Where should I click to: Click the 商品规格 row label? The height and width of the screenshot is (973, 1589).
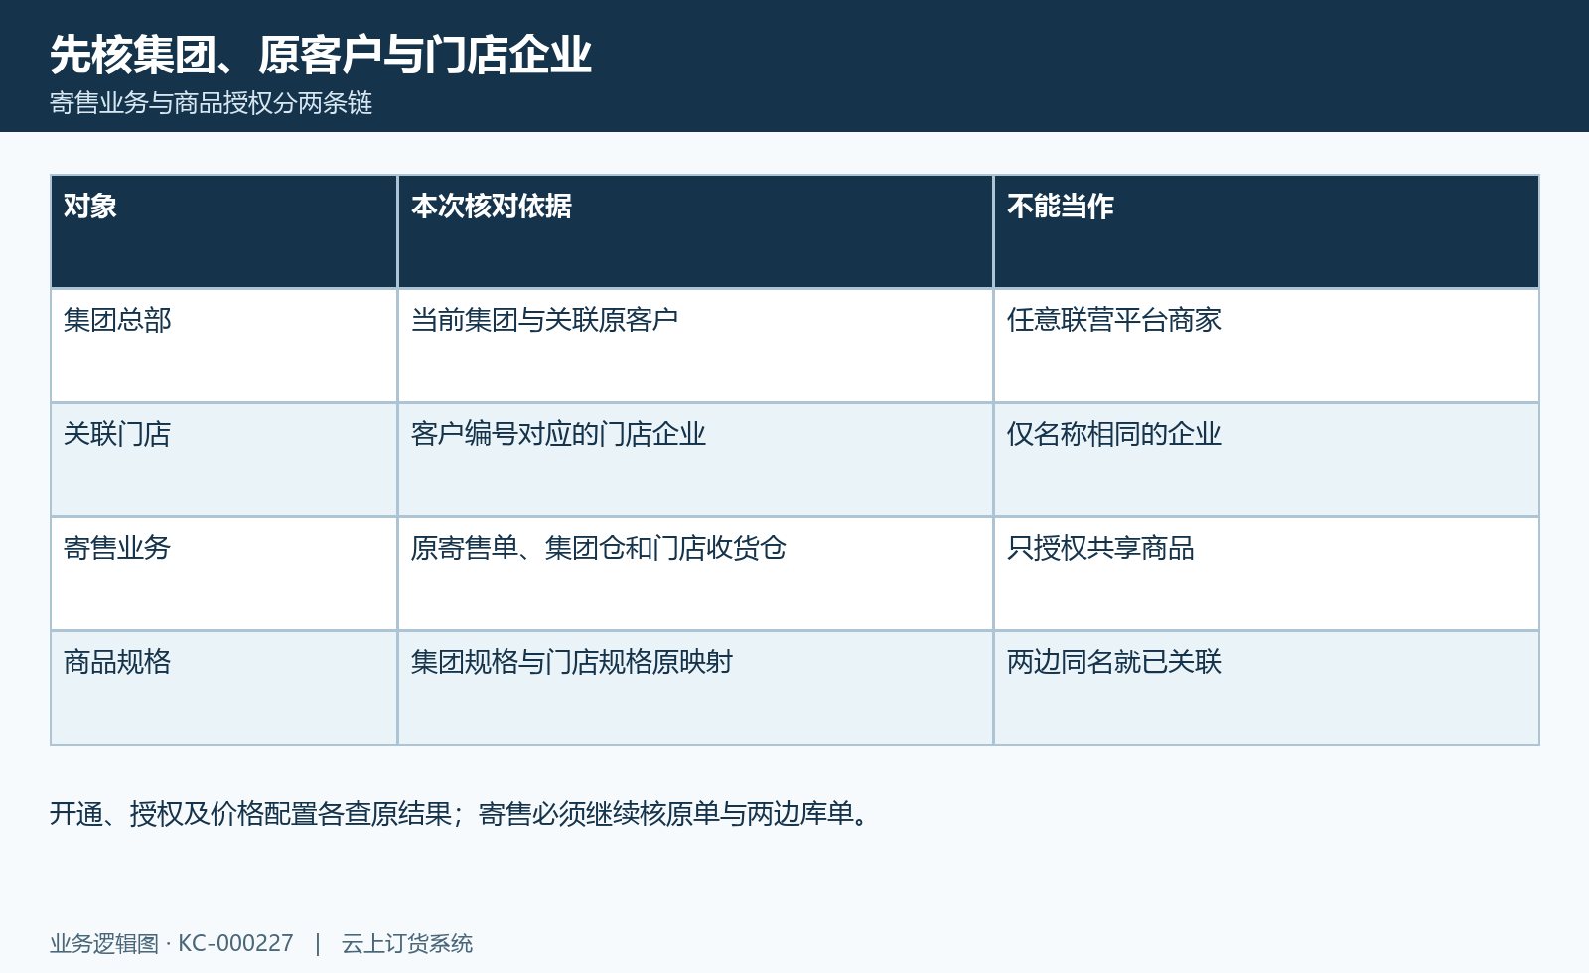[223, 688]
